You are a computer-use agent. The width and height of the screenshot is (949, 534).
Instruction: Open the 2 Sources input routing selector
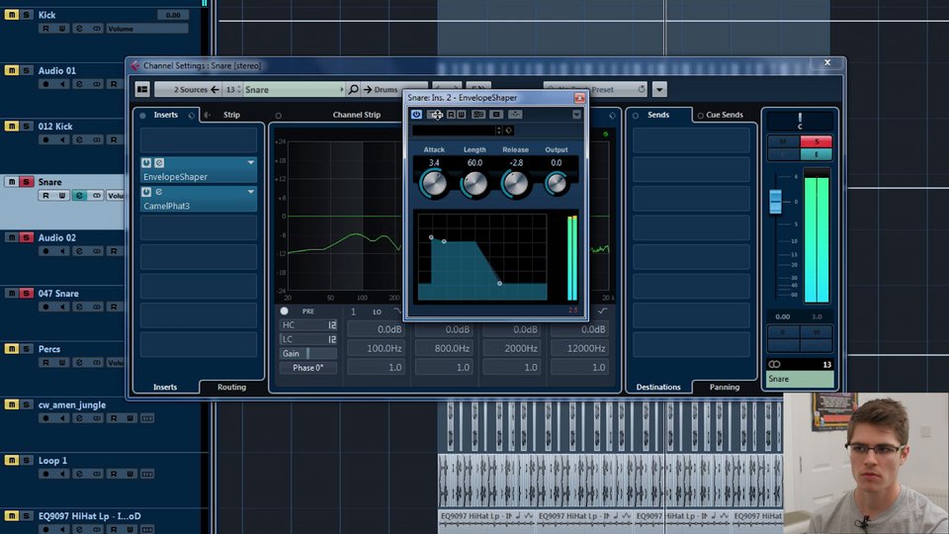point(190,90)
